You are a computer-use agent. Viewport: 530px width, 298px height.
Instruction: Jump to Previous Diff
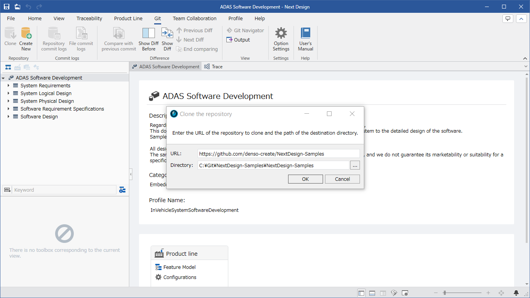(194, 30)
